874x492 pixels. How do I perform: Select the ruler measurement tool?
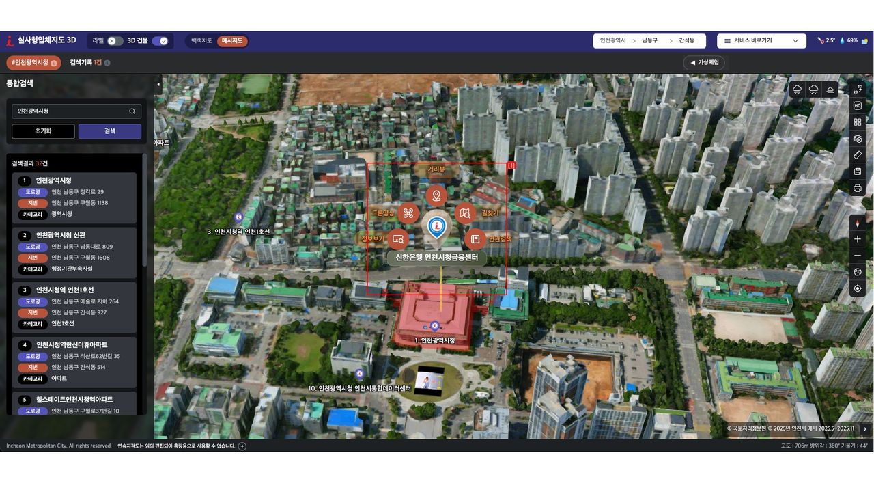coord(858,155)
